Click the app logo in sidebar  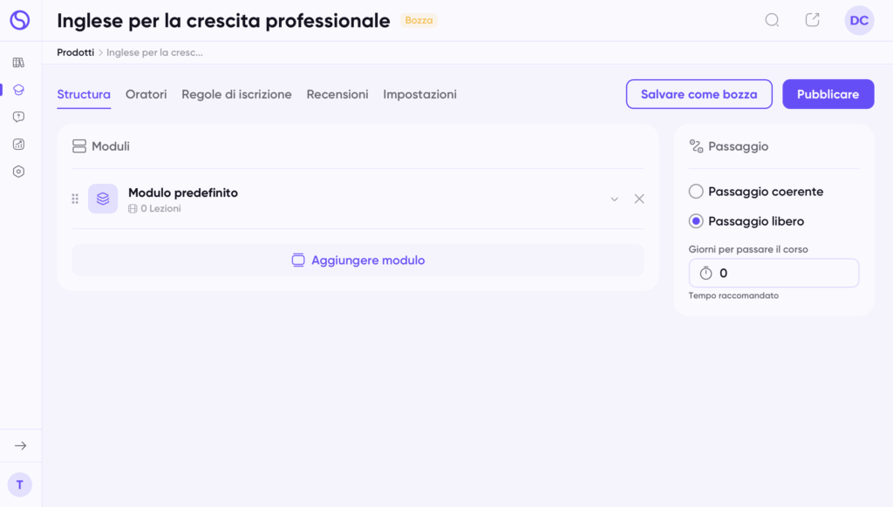click(x=19, y=20)
